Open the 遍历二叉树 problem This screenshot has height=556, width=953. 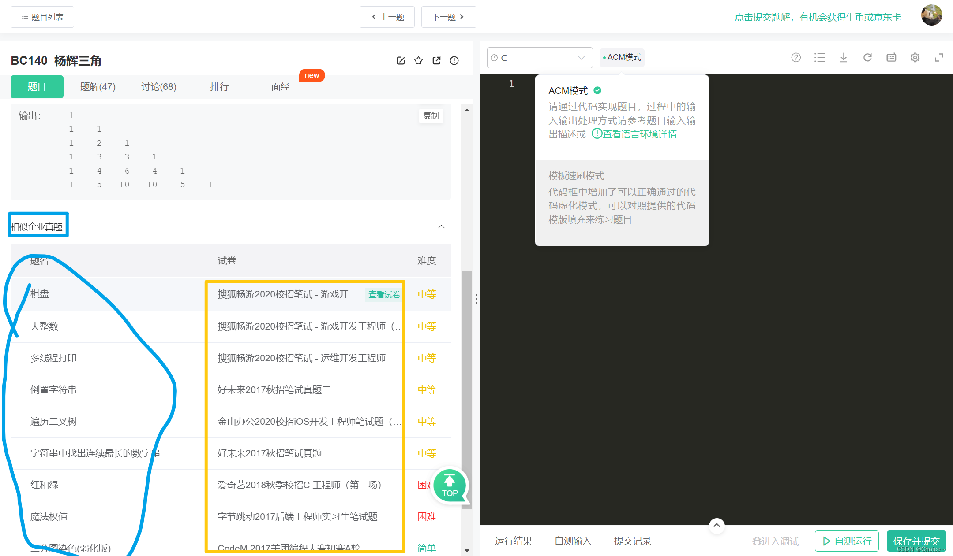click(x=53, y=422)
